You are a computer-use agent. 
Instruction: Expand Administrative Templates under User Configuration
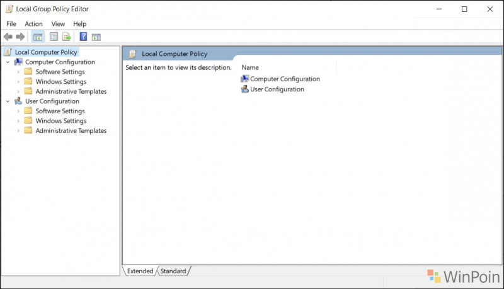click(18, 131)
